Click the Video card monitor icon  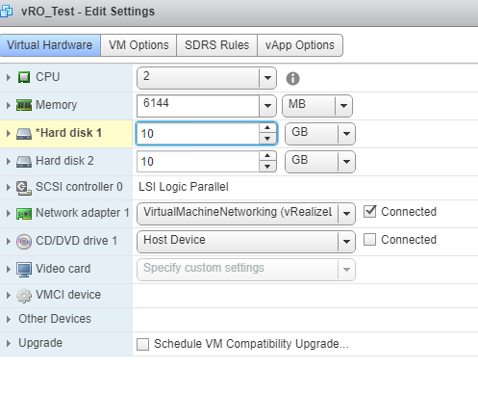[24, 270]
